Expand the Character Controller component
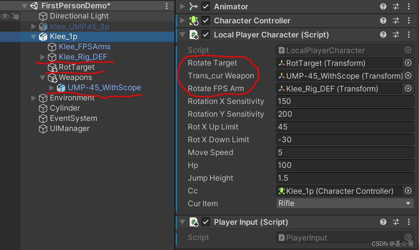 click(182, 20)
